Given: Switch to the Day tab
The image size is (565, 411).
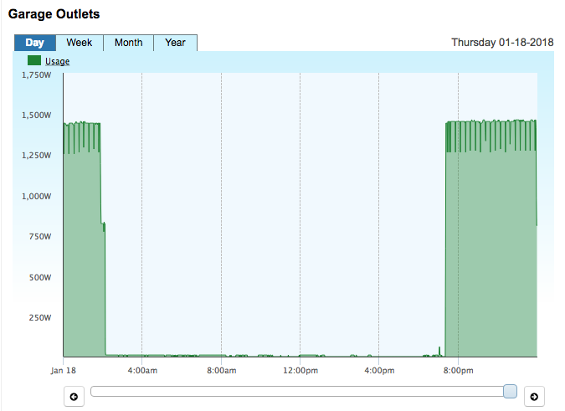Looking at the screenshot, I should 35,43.
